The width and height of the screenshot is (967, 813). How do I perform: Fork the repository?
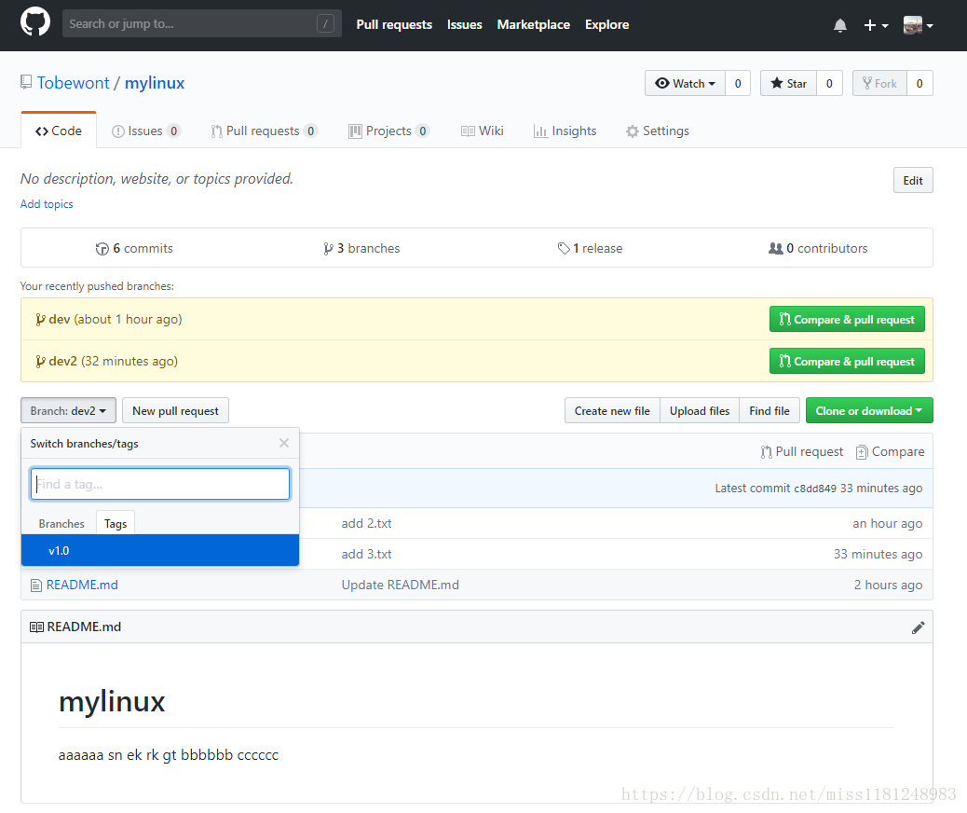click(x=879, y=83)
